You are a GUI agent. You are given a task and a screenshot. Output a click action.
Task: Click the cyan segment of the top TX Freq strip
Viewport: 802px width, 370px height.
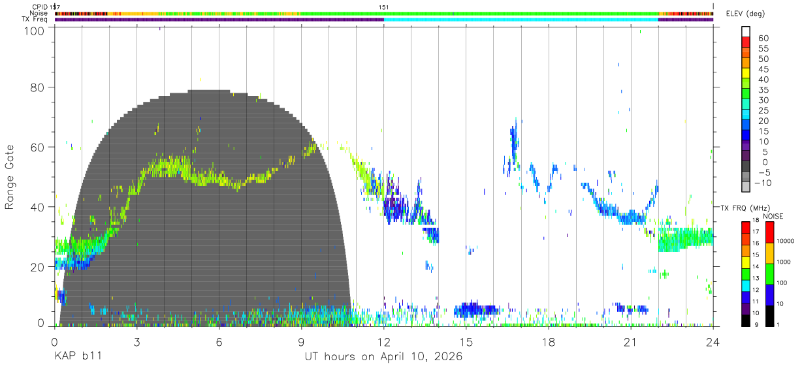(521, 19)
